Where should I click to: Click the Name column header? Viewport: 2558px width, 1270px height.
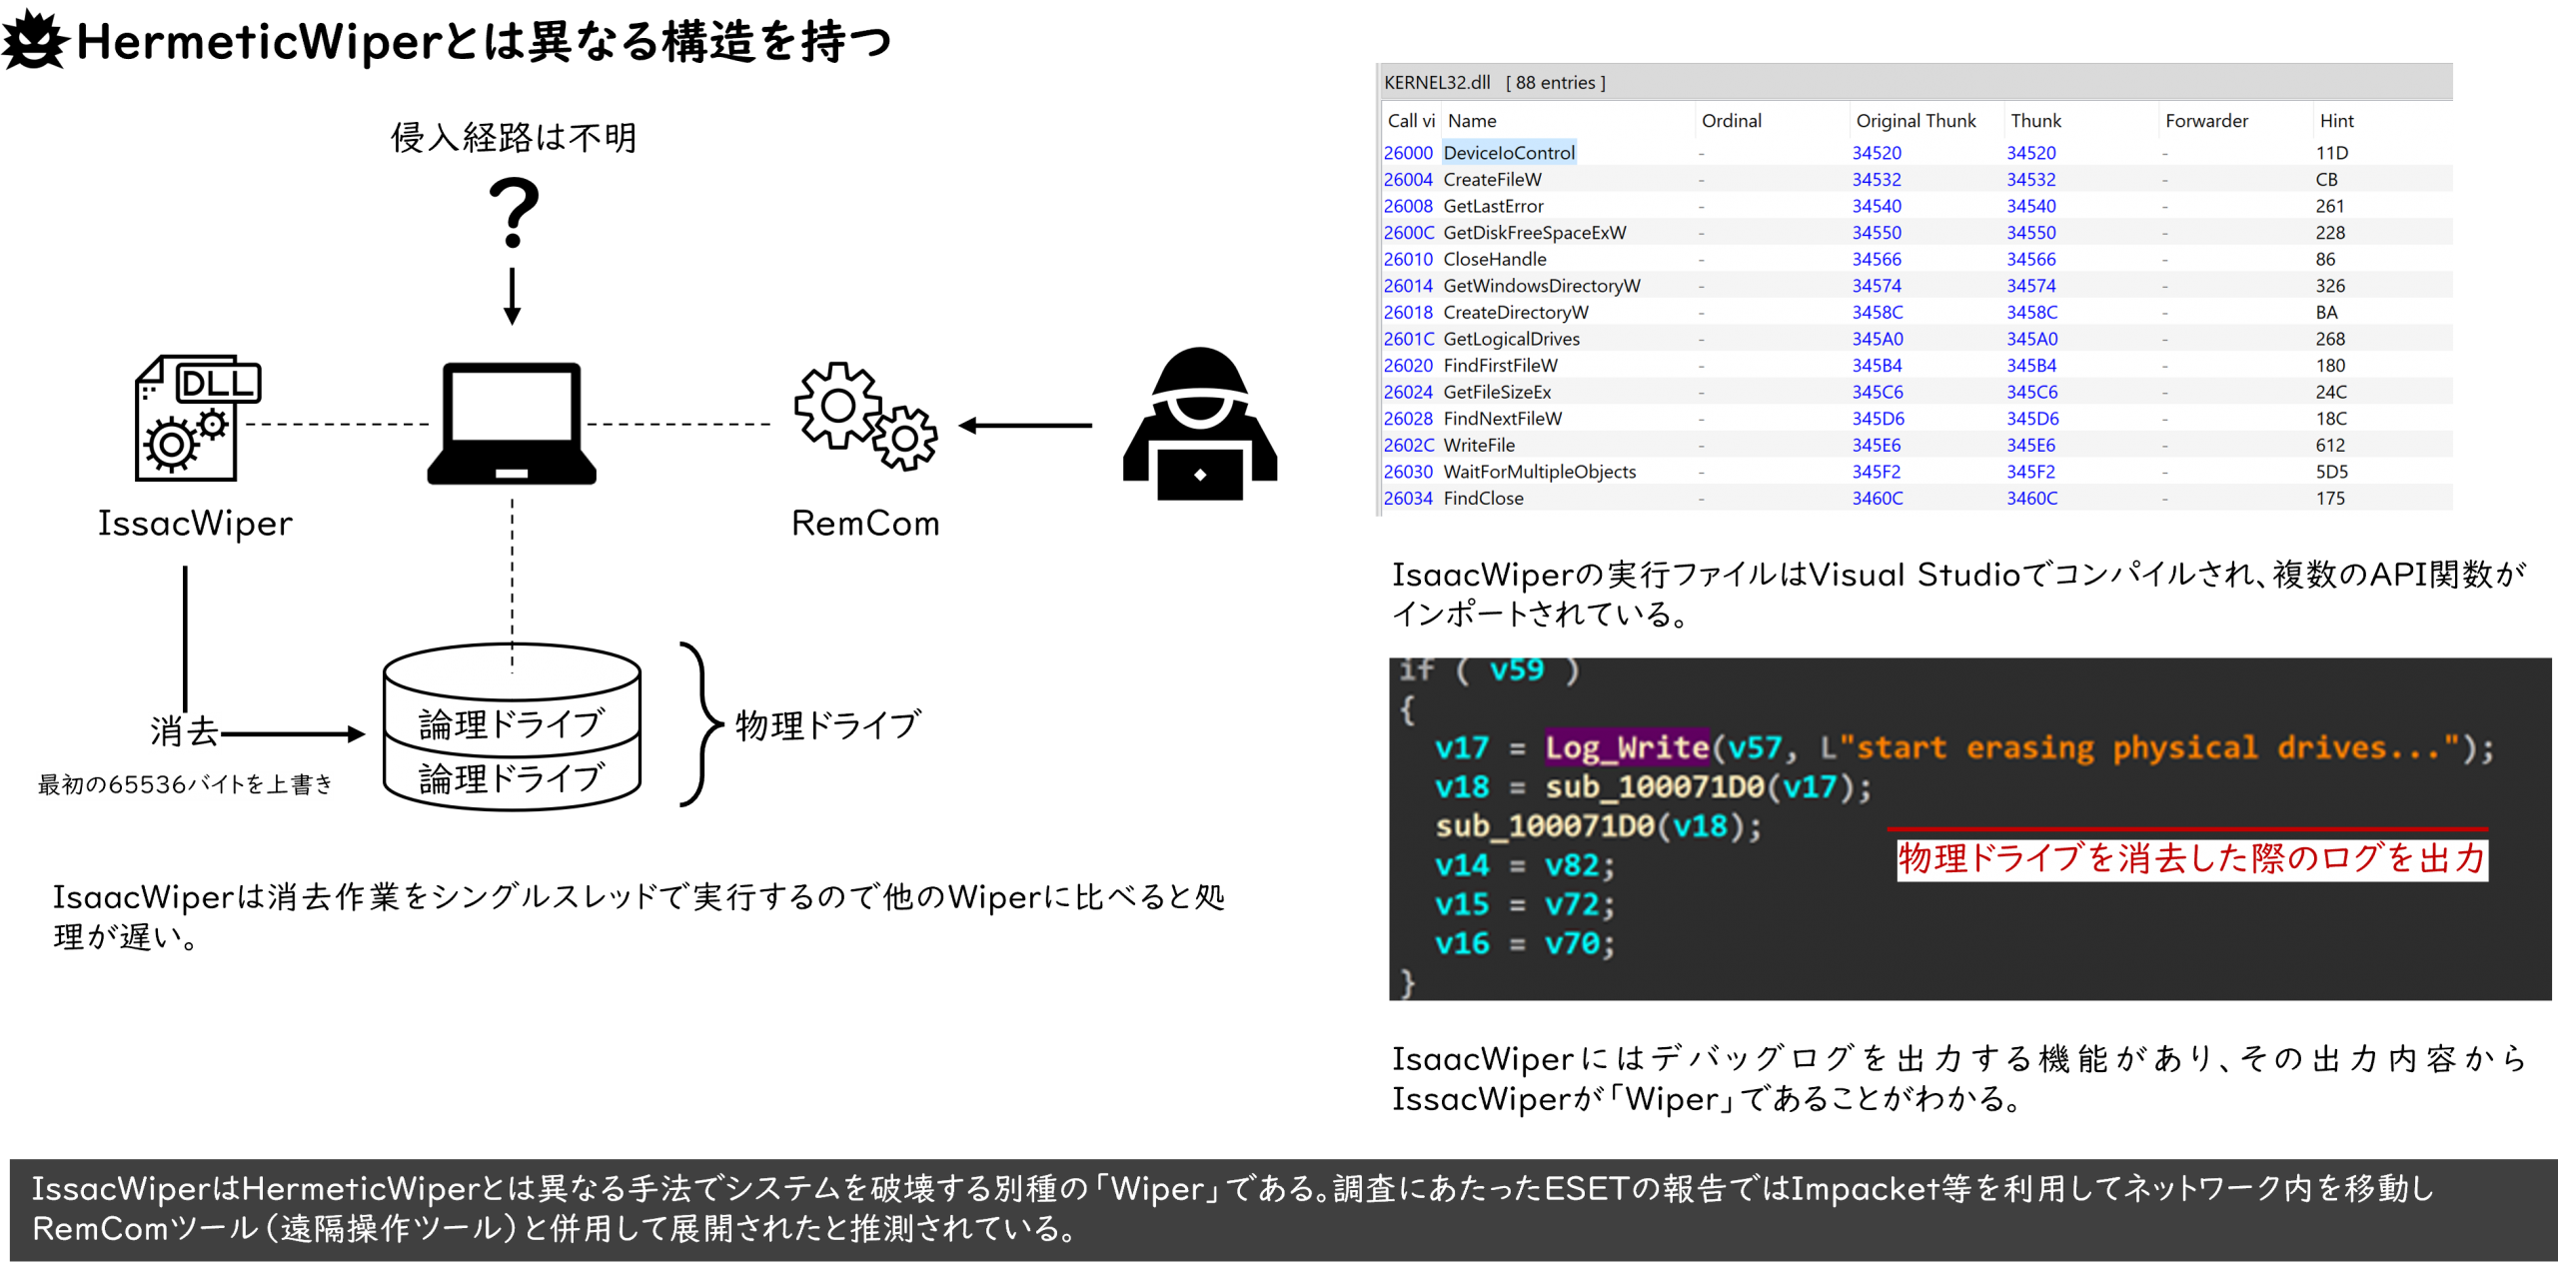click(x=1472, y=121)
